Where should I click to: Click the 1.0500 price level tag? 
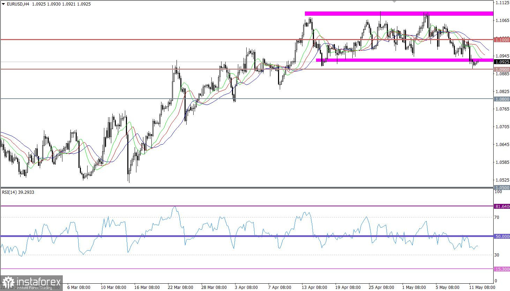(502, 187)
